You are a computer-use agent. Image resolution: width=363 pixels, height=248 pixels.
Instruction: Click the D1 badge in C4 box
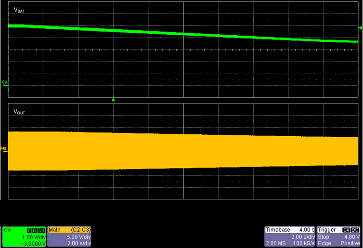point(41,230)
